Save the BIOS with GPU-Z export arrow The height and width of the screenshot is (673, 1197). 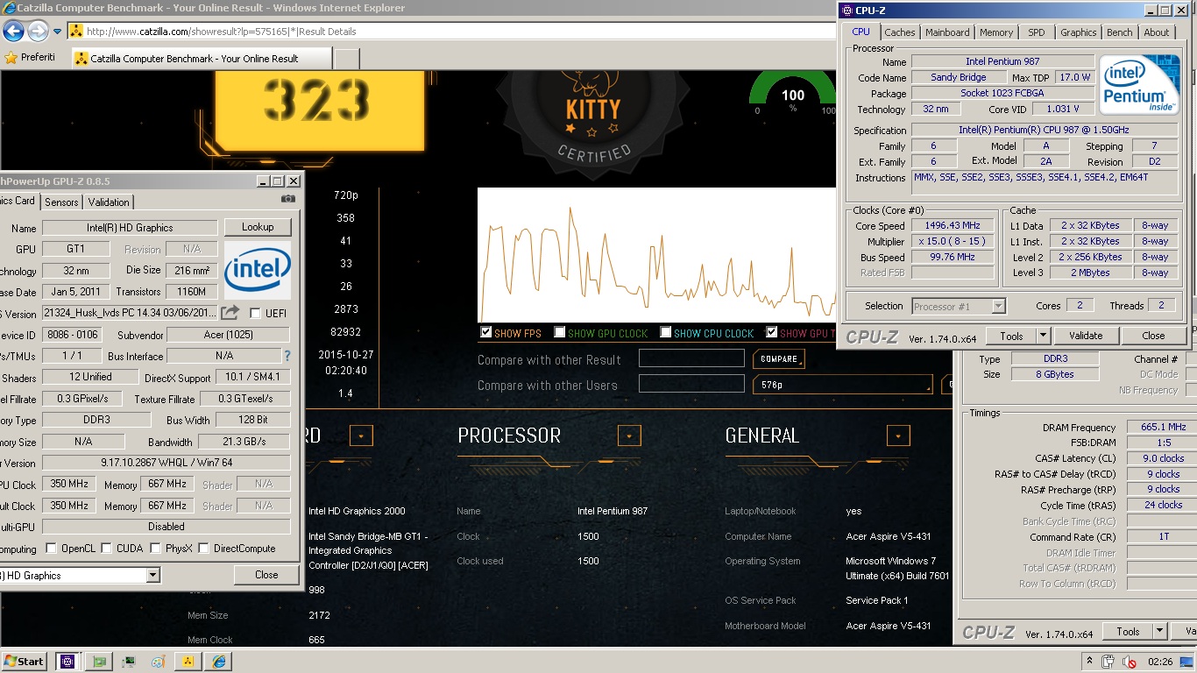pos(230,313)
